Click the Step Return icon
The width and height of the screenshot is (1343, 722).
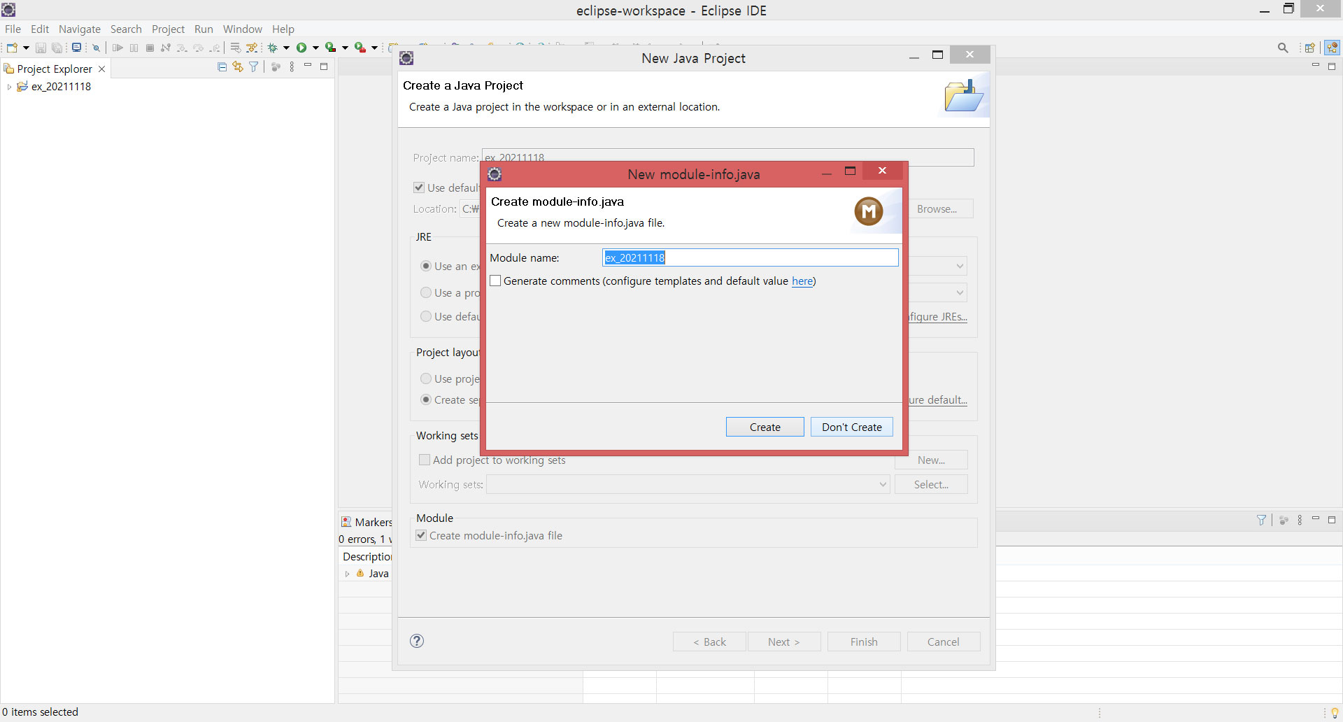pyautogui.click(x=215, y=48)
